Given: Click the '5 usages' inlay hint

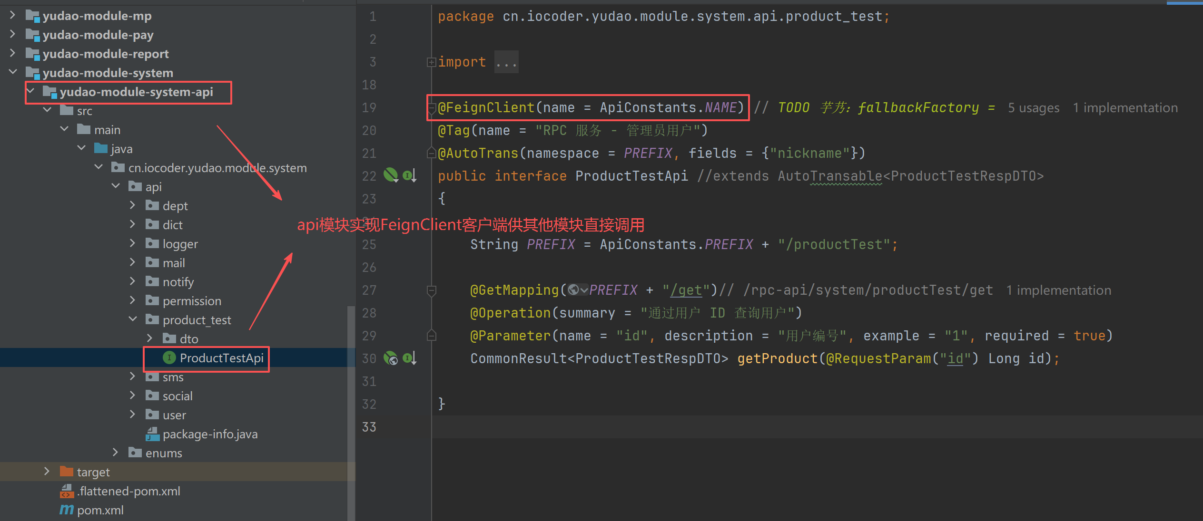Looking at the screenshot, I should [x=1033, y=108].
